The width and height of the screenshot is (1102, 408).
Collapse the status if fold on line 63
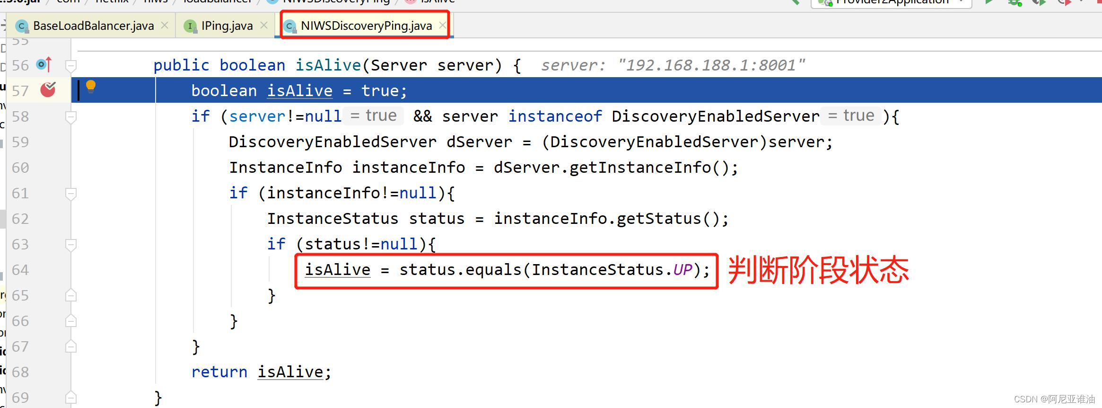click(71, 244)
